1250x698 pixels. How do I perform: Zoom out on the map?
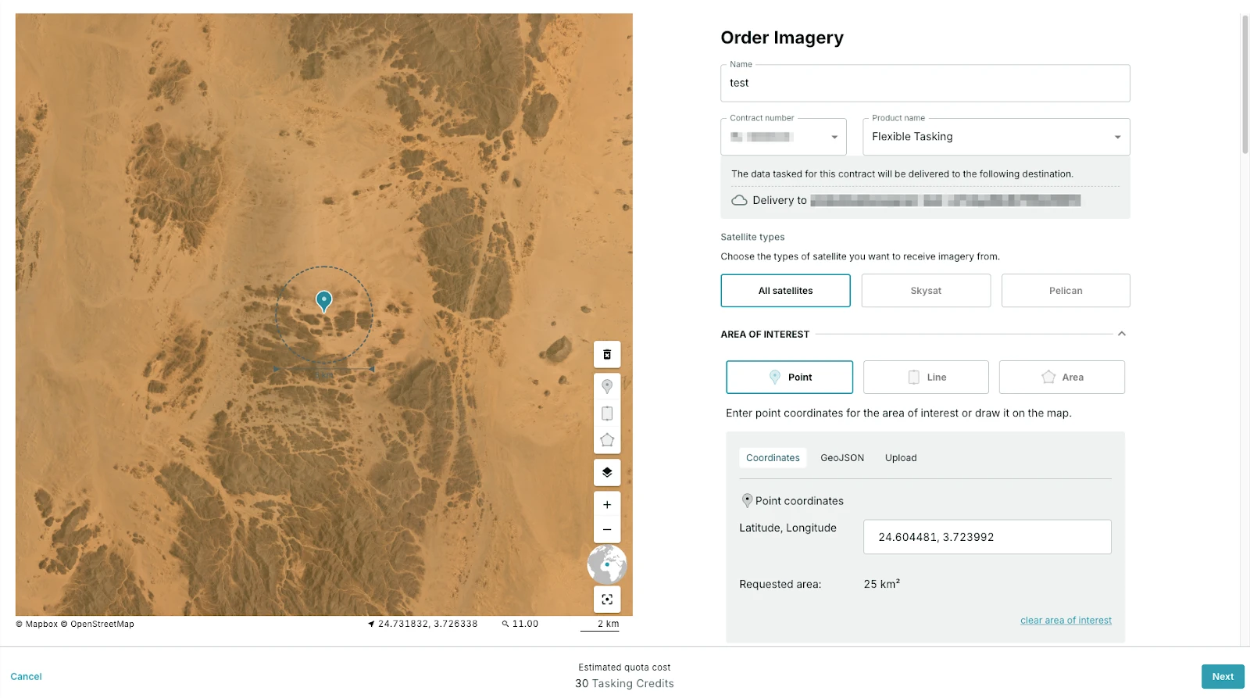607,530
